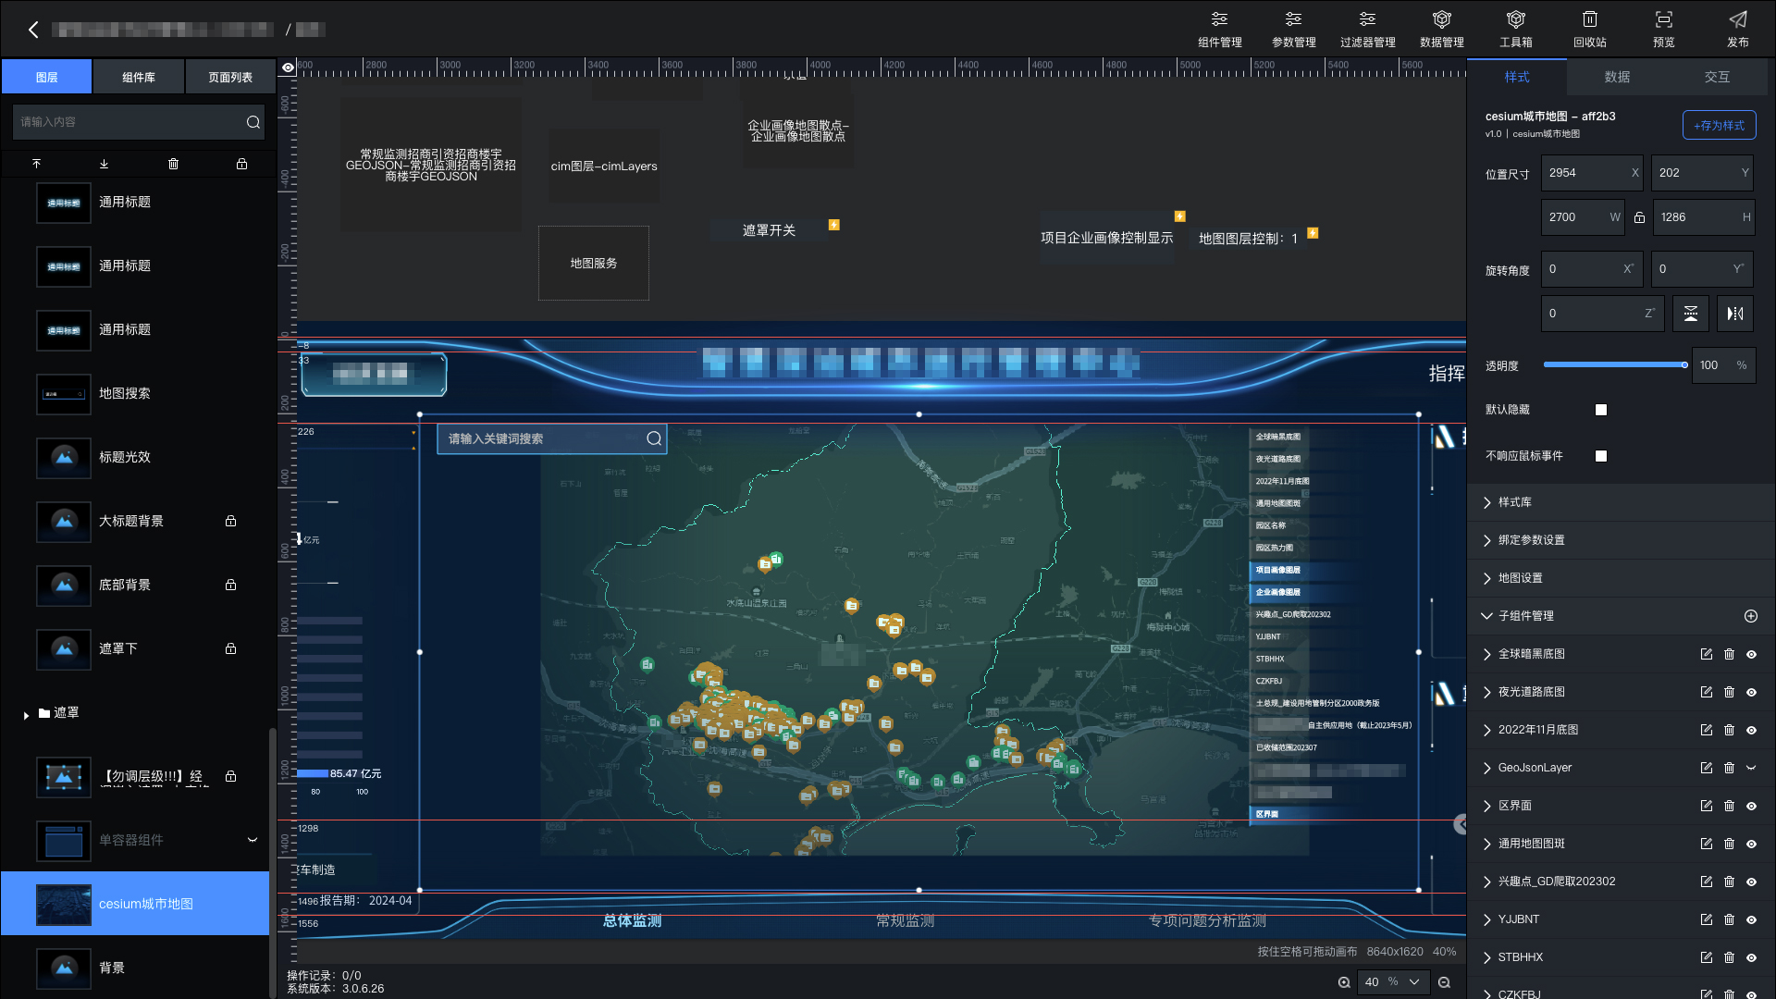Delete the YJJBNT sub-component
This screenshot has height=999, width=1776.
coord(1729,919)
